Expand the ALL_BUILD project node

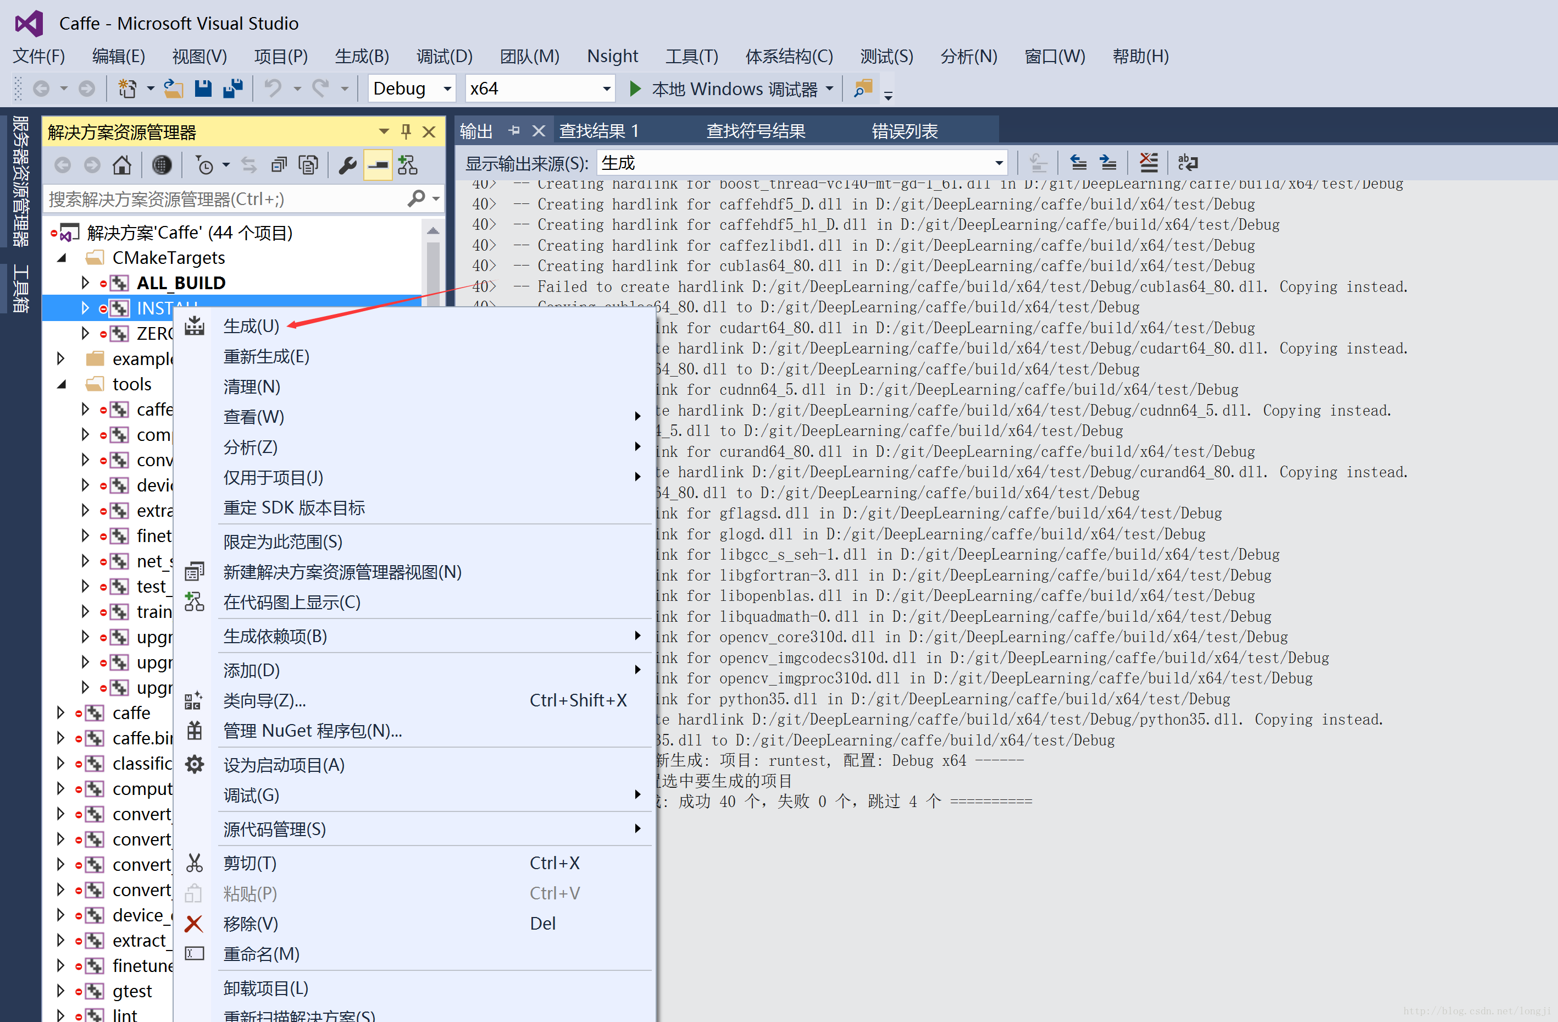(x=85, y=283)
